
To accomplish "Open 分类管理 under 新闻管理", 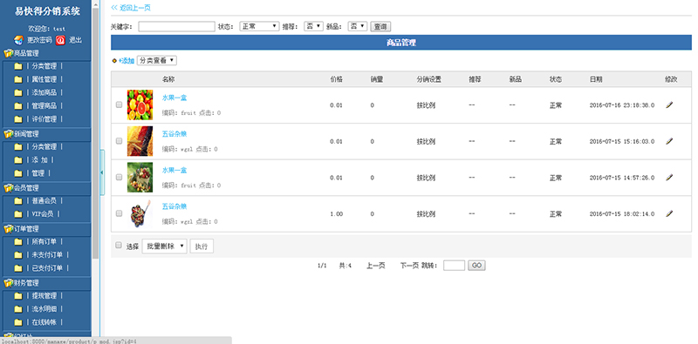I will pyautogui.click(x=44, y=146).
